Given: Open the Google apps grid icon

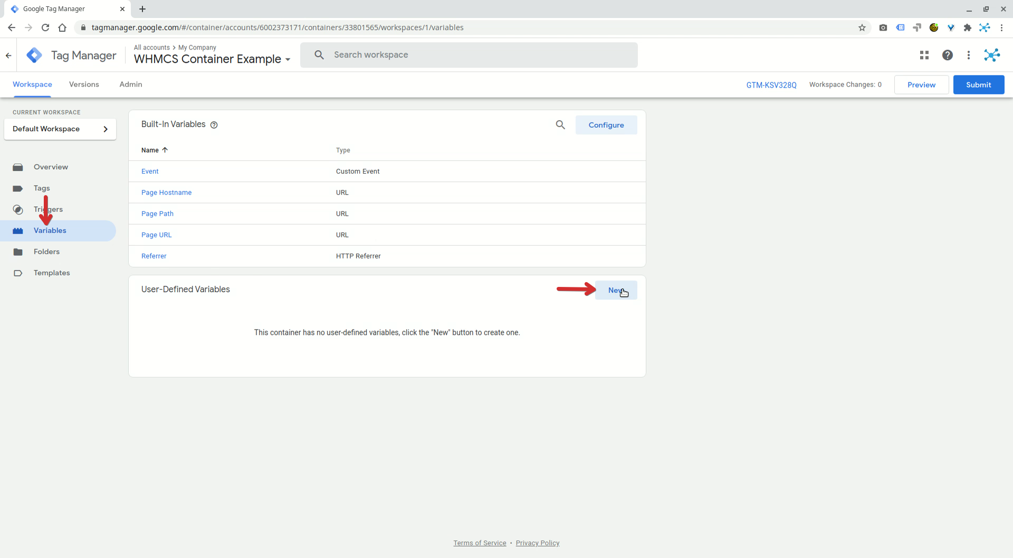Looking at the screenshot, I should (x=924, y=55).
